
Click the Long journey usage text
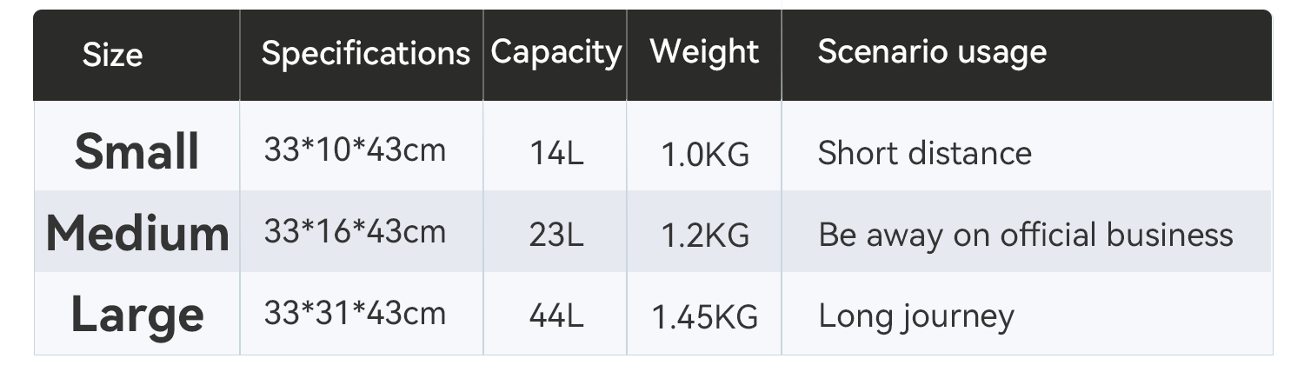pos(916,317)
